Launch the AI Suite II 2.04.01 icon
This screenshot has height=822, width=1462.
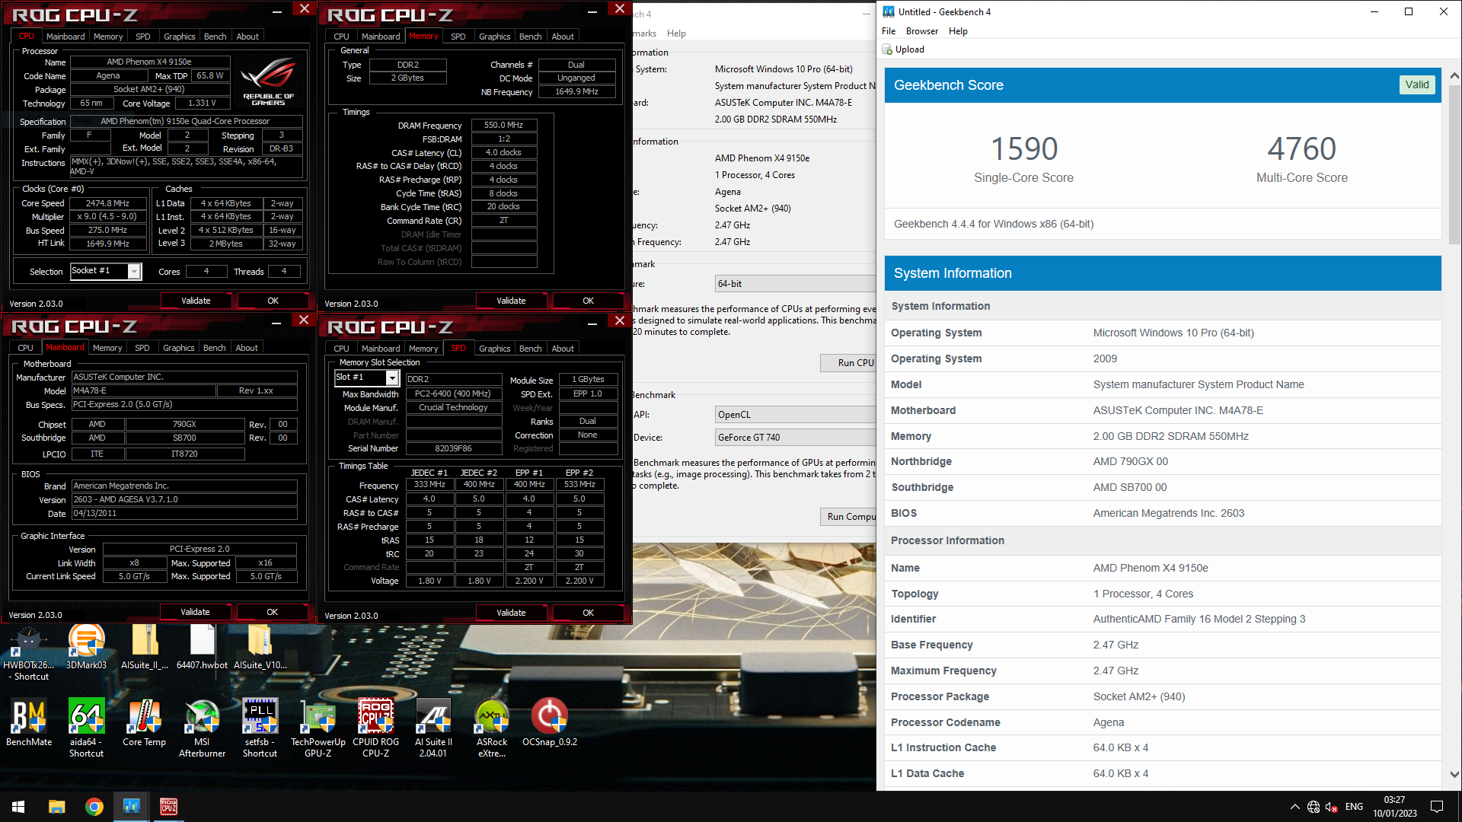click(434, 728)
